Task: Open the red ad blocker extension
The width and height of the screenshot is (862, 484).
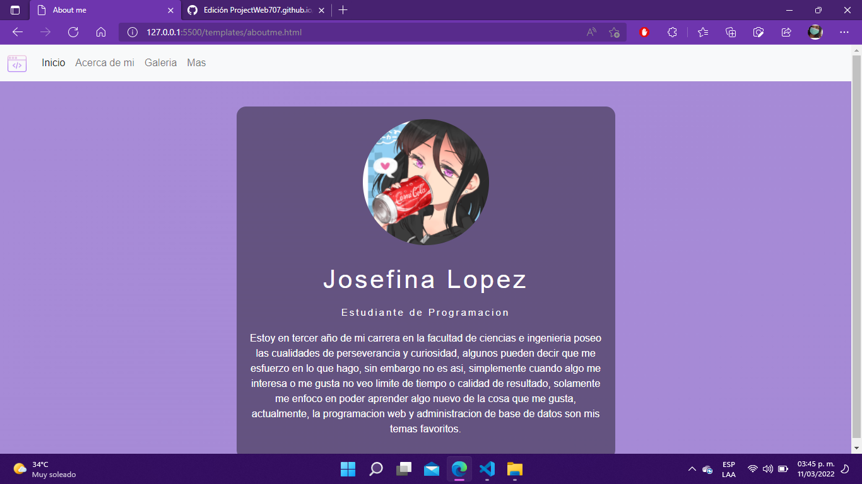Action: point(644,32)
